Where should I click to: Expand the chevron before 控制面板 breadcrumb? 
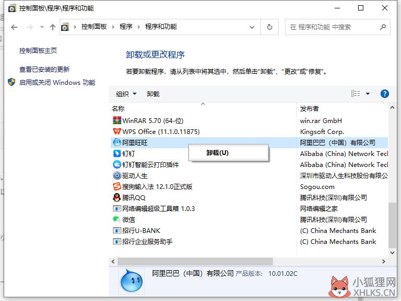75,27
